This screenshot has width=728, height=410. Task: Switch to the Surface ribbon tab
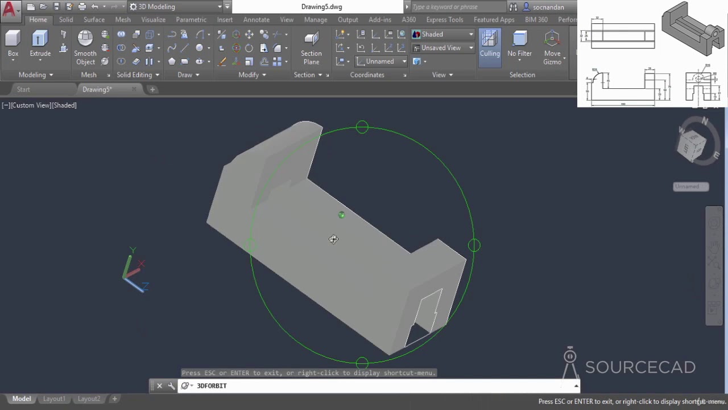click(x=94, y=19)
